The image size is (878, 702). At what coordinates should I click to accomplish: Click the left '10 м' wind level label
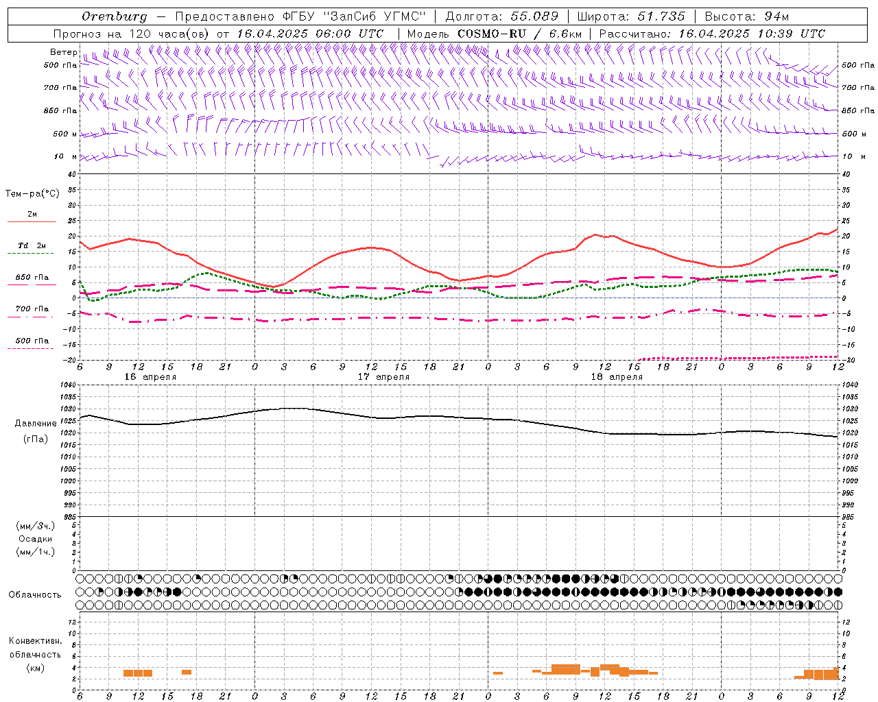coord(65,156)
